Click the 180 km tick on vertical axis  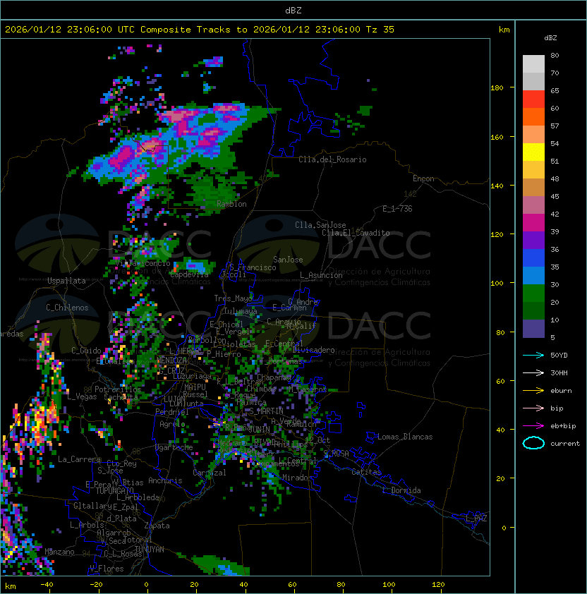tap(497, 88)
